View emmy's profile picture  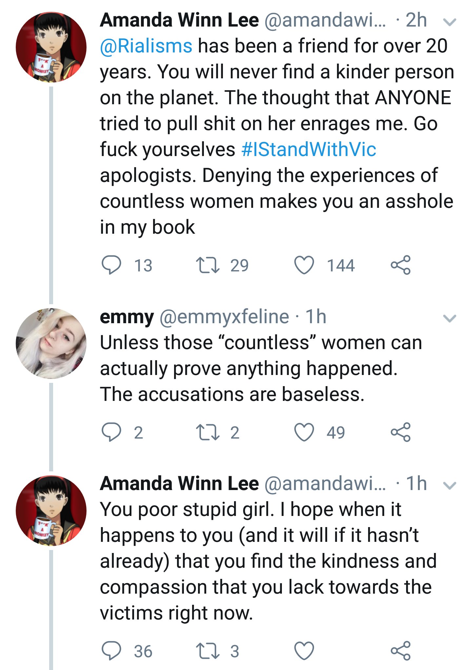coord(51,343)
